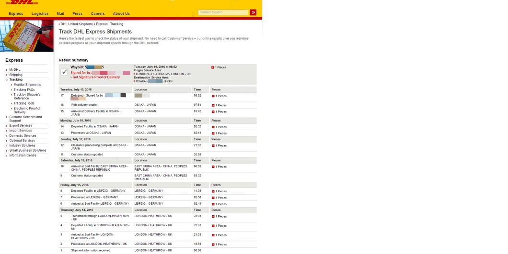Expand pieces for Delivered 08:52 row
508x254 pixels.
213,96
